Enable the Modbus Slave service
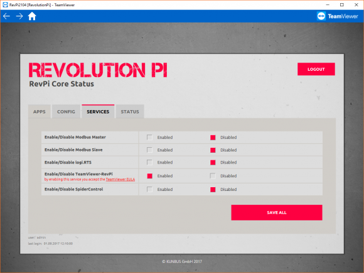The height and width of the screenshot is (273, 364). coord(150,150)
